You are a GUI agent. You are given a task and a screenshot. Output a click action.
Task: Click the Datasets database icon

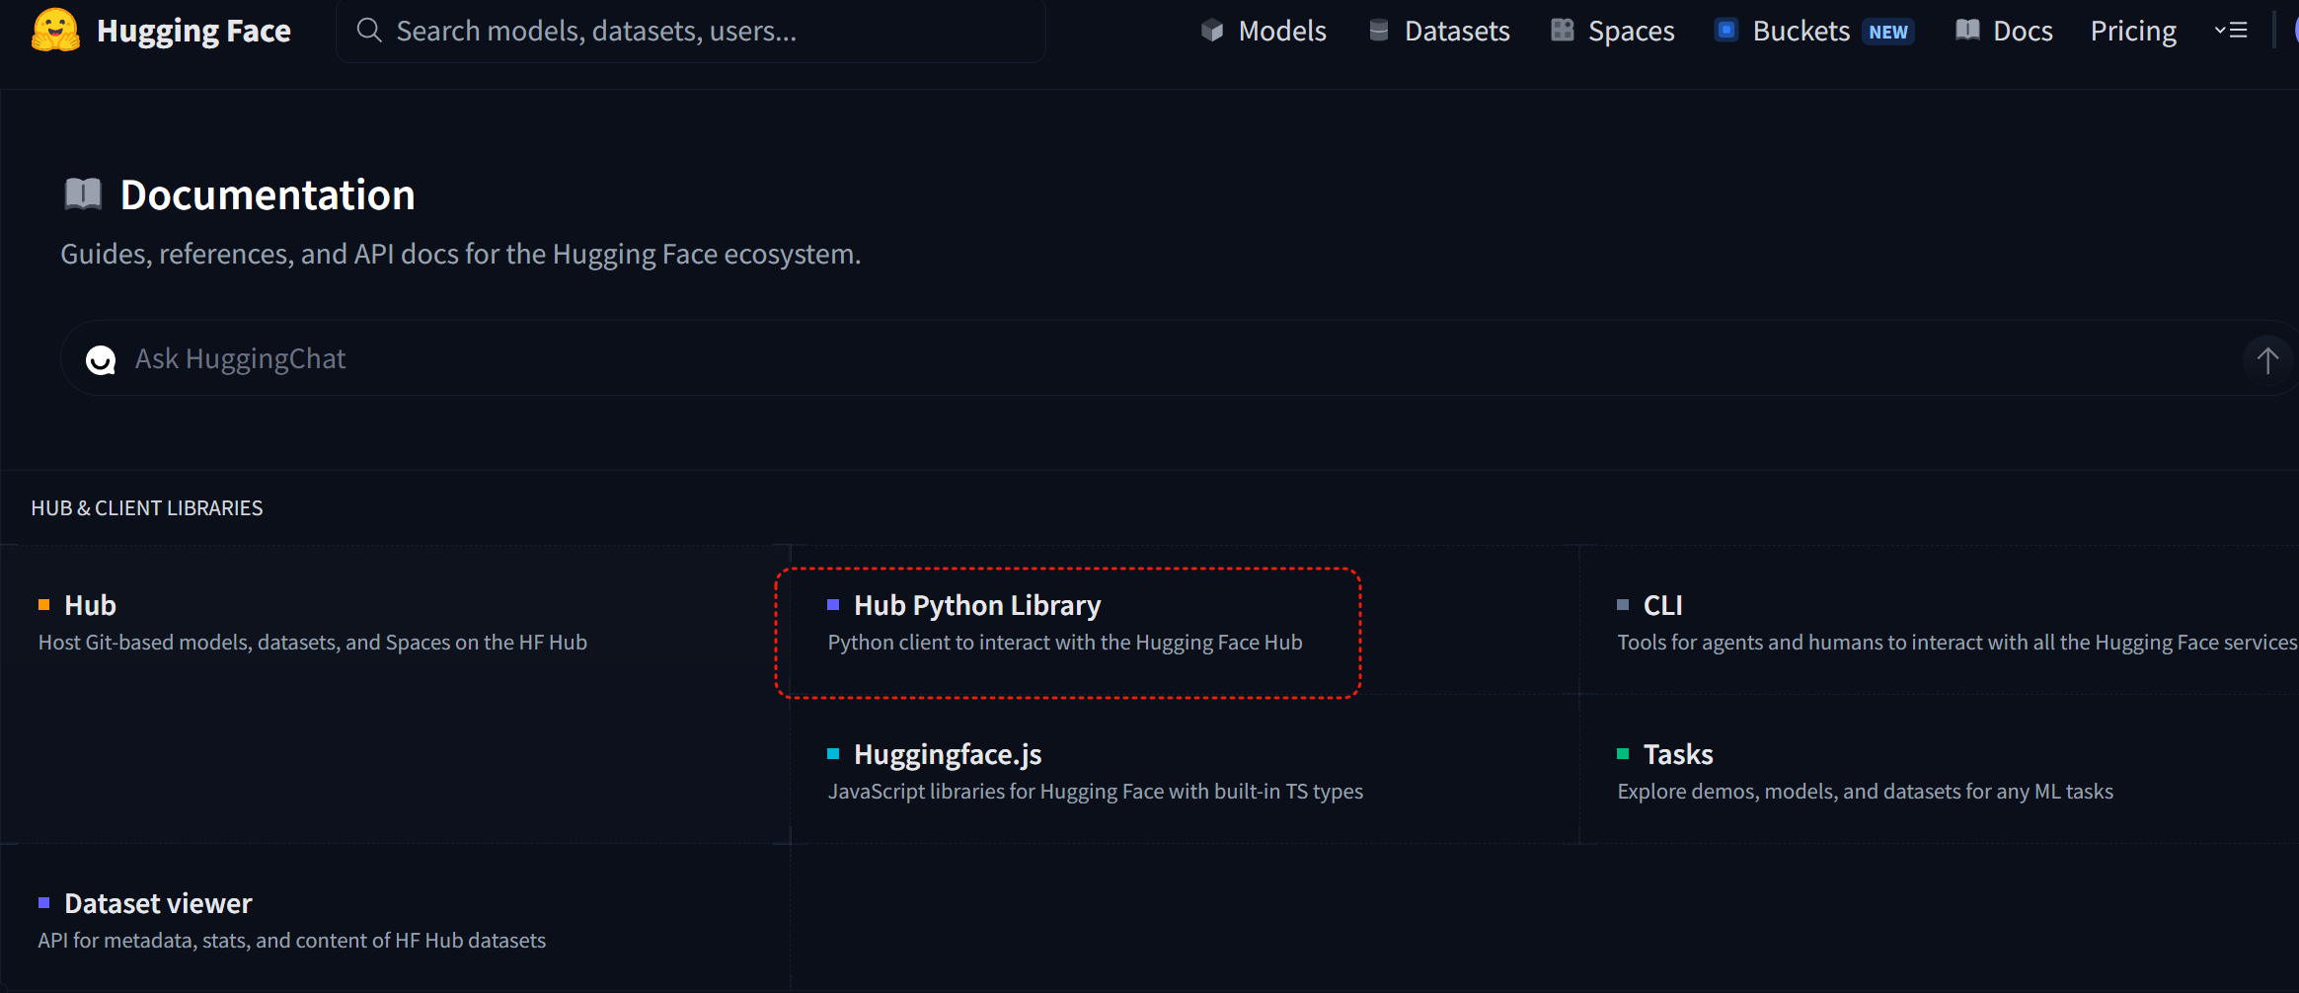1379,31
